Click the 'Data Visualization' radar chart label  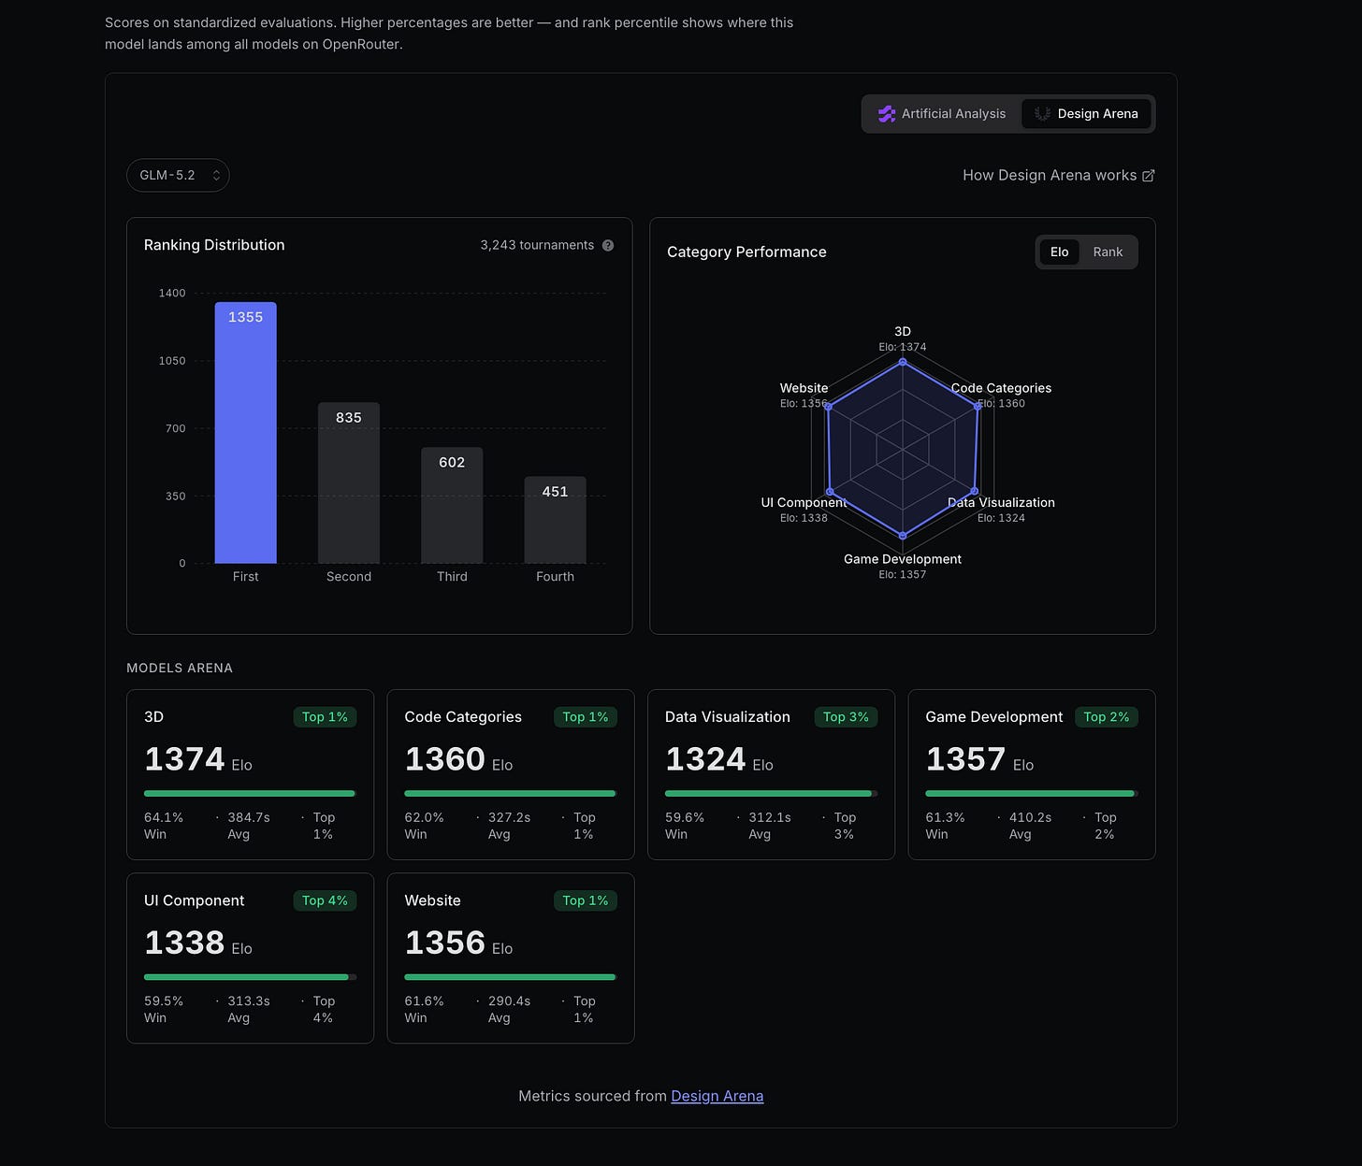tap(1001, 502)
